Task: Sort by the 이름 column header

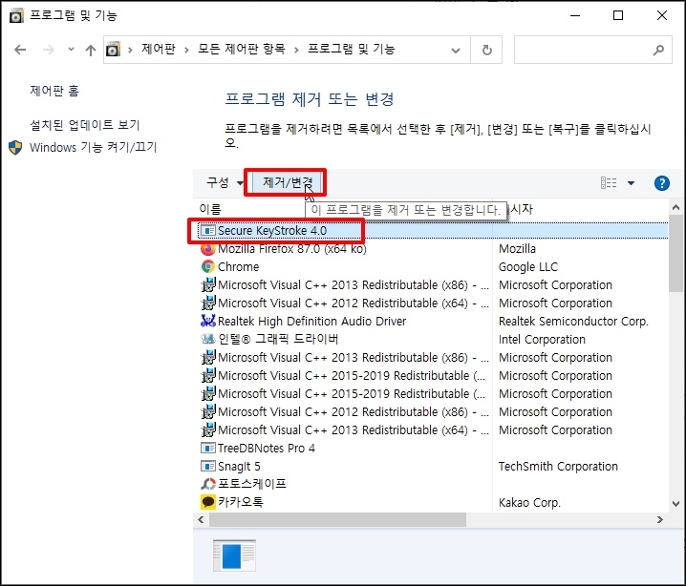Action: coord(210,209)
